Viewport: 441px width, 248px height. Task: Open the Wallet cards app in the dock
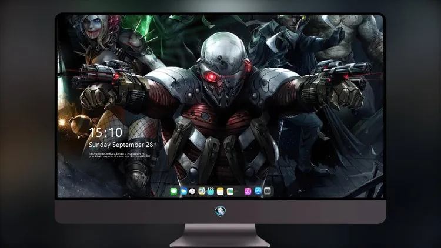pos(202,192)
